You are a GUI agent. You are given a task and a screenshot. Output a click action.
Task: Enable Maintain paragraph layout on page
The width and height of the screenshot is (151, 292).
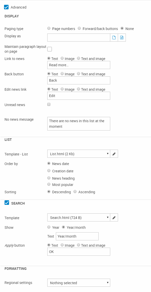tap(50, 49)
